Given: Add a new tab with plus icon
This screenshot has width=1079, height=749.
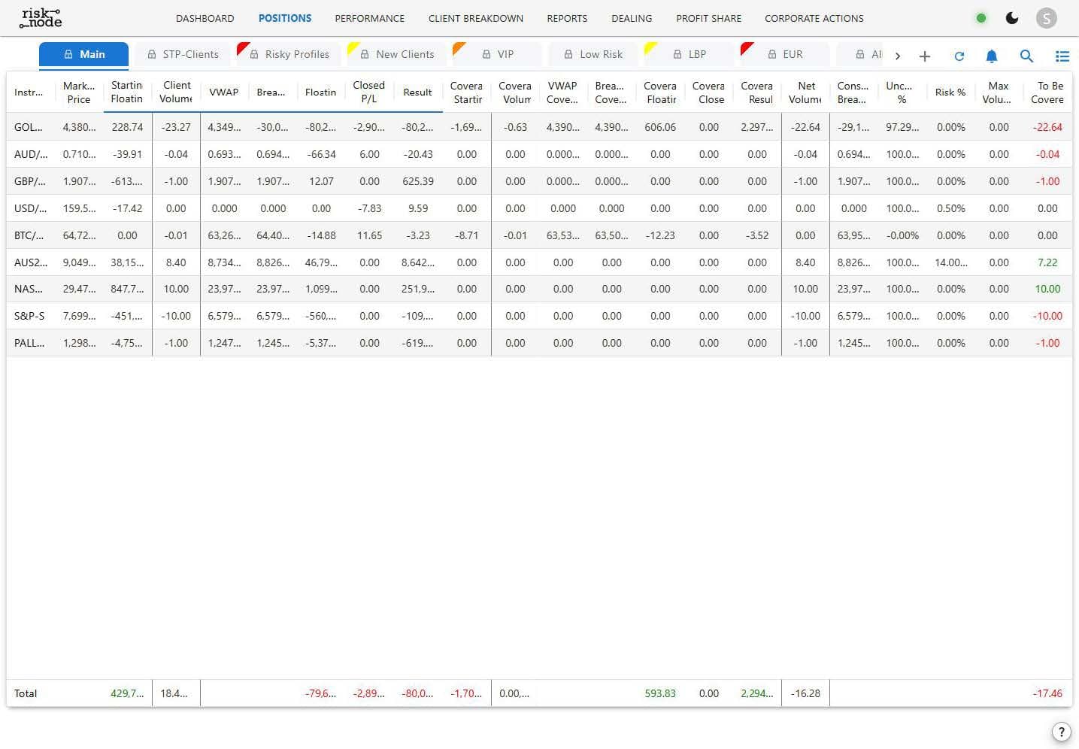Looking at the screenshot, I should click(925, 56).
